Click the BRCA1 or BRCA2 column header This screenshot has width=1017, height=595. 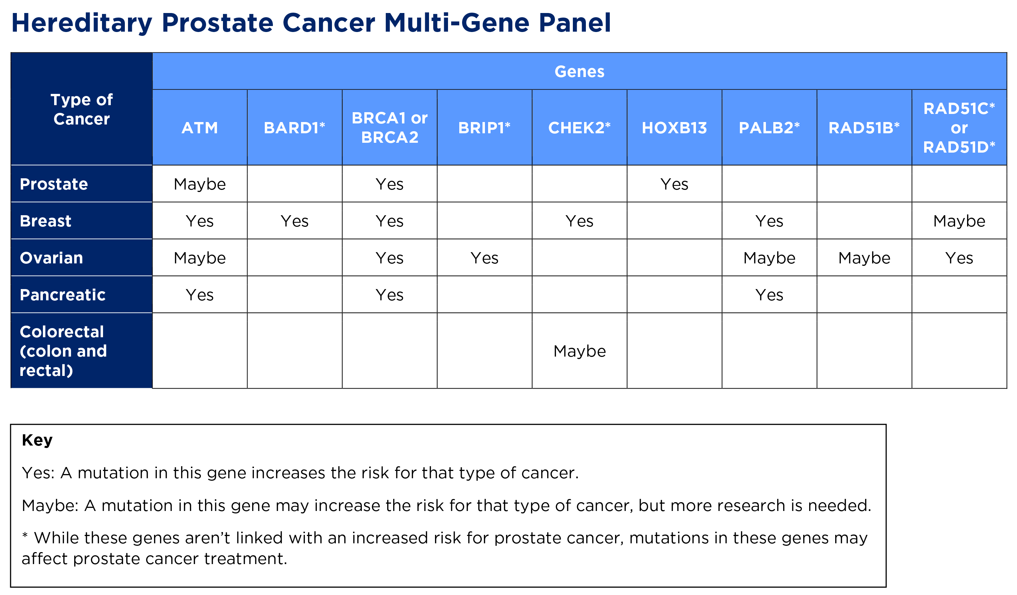pyautogui.click(x=389, y=128)
